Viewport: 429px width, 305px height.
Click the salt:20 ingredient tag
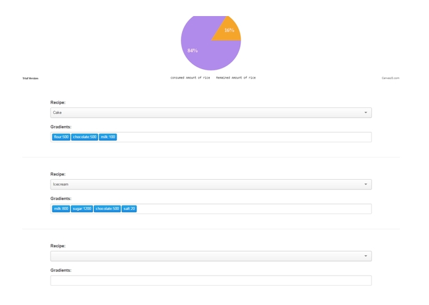coord(129,209)
